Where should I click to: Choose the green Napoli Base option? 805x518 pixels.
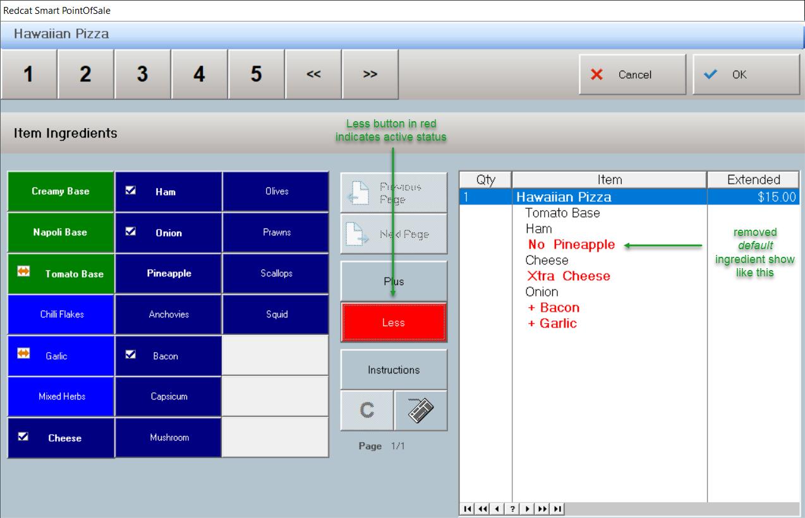[61, 232]
